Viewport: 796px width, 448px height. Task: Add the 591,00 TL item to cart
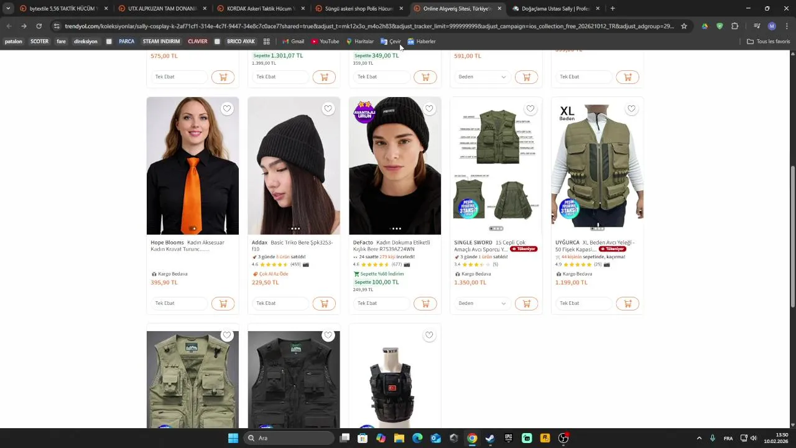tap(526, 77)
